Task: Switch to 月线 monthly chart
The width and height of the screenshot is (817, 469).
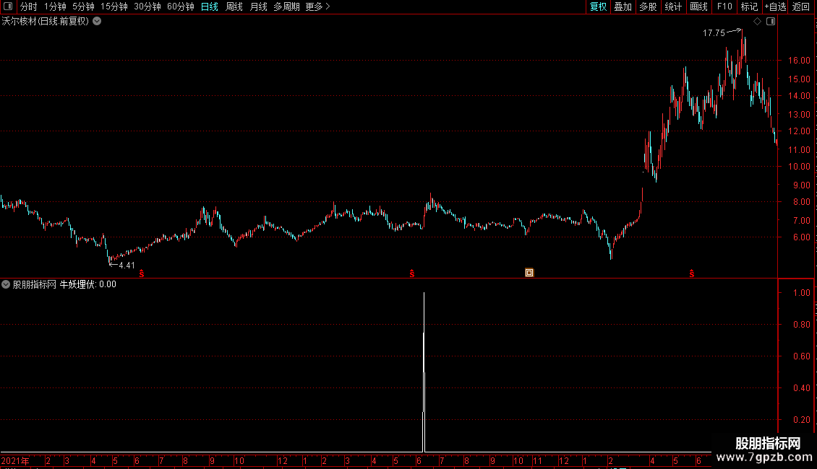Action: pyautogui.click(x=258, y=6)
